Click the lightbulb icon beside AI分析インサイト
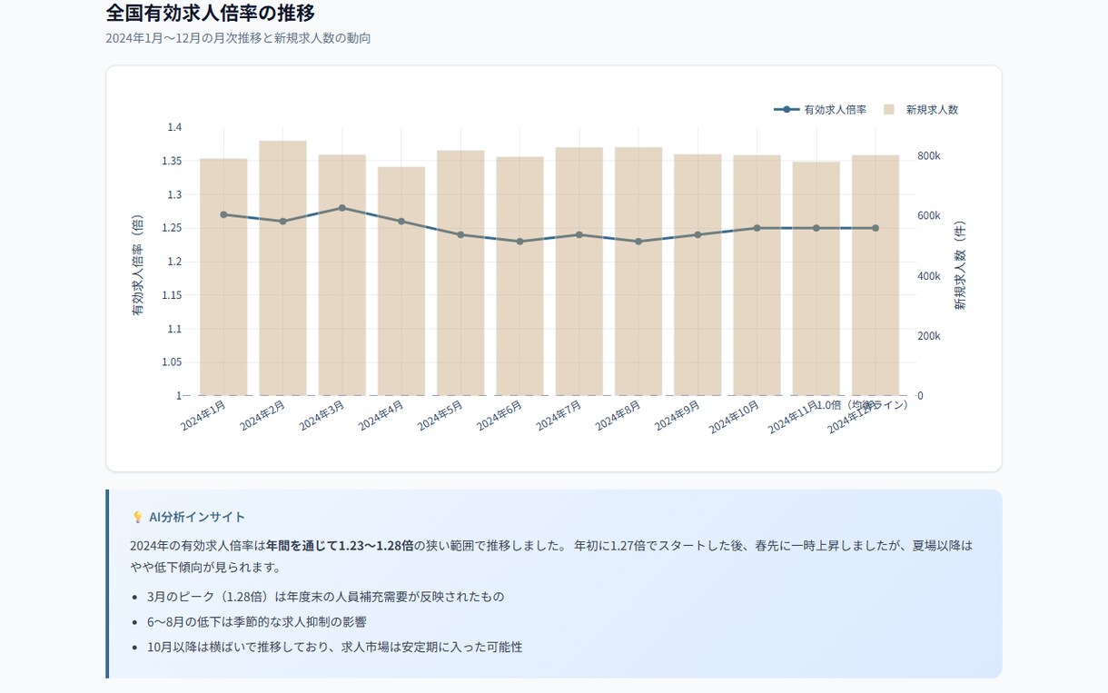 pos(138,517)
